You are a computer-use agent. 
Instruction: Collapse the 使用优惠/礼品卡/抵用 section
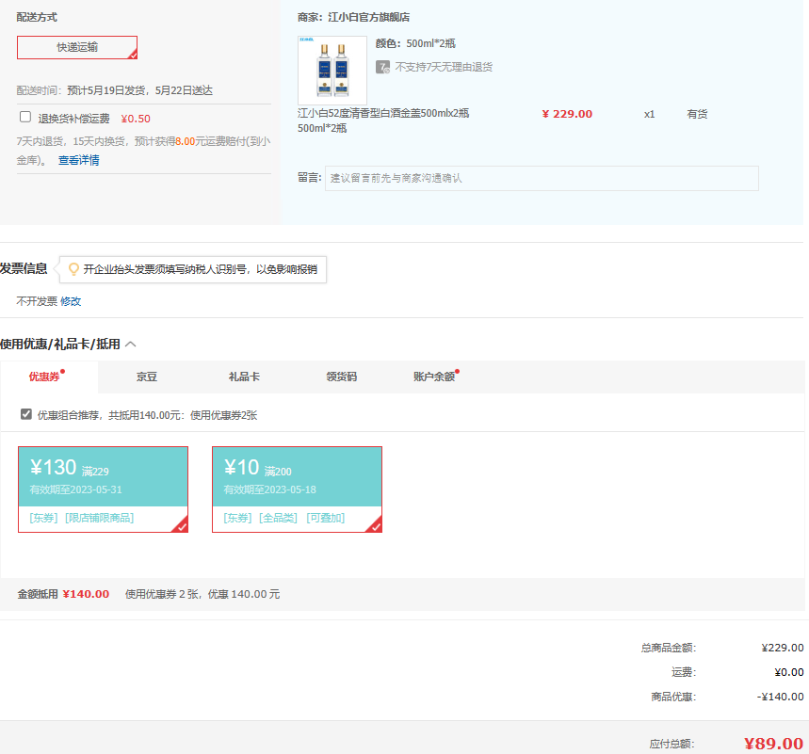pos(131,344)
